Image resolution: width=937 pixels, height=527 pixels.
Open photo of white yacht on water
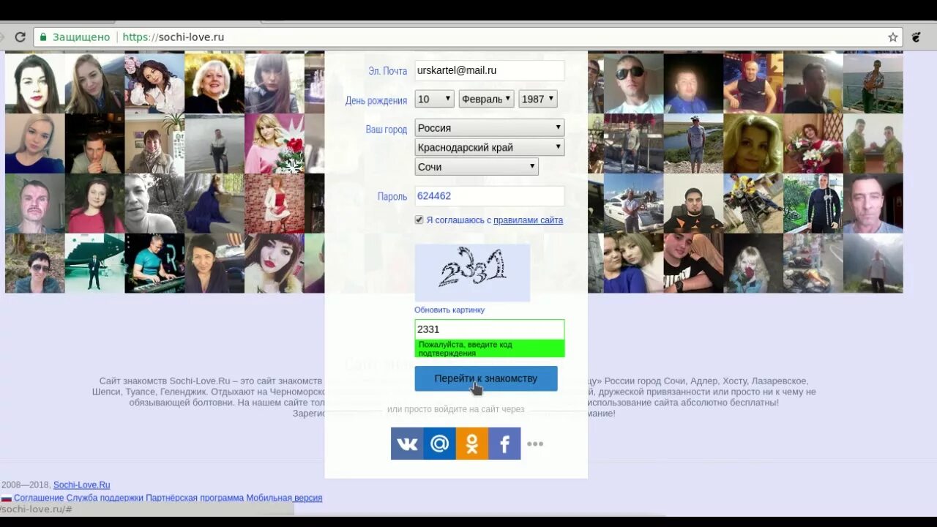[x=633, y=203]
